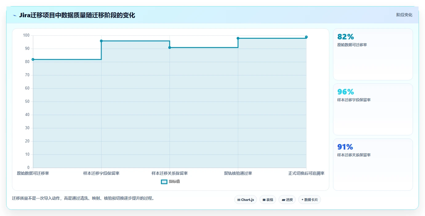Click the 82% value text

346,37
